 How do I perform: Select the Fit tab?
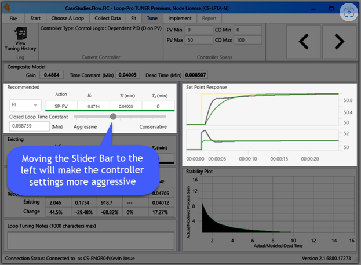(x=133, y=19)
